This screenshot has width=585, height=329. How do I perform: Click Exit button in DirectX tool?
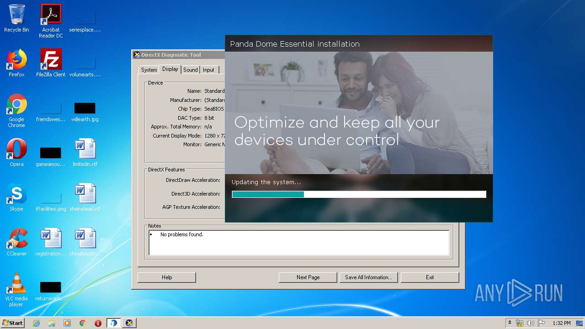430,277
